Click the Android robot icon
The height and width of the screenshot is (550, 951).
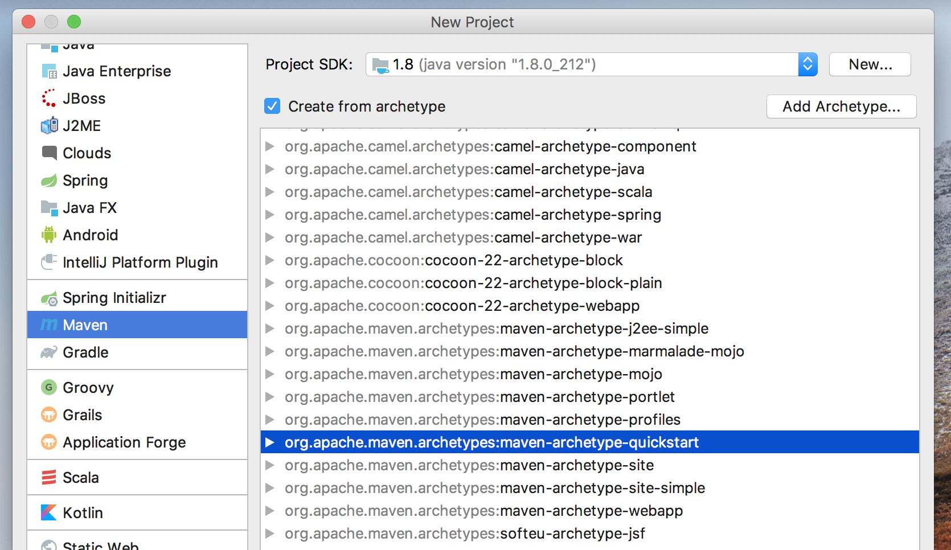pos(49,235)
